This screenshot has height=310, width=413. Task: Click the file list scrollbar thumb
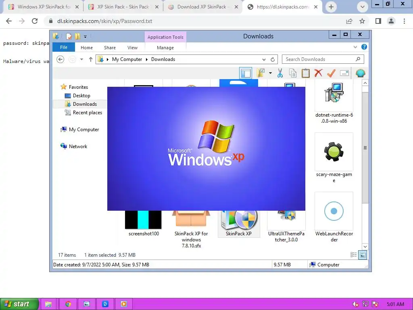tap(365, 148)
